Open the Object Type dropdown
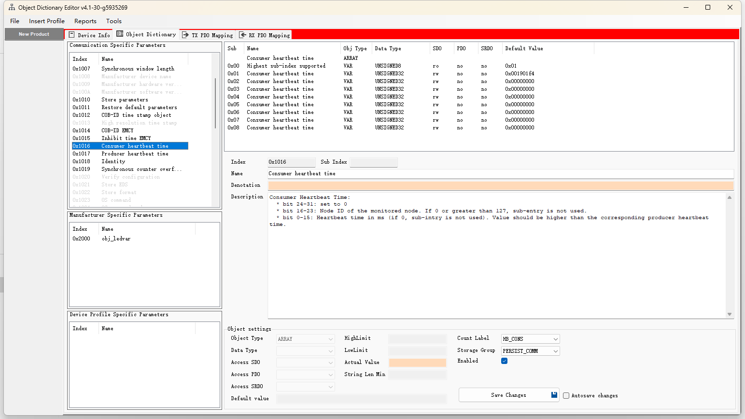The image size is (745, 419). click(x=306, y=339)
